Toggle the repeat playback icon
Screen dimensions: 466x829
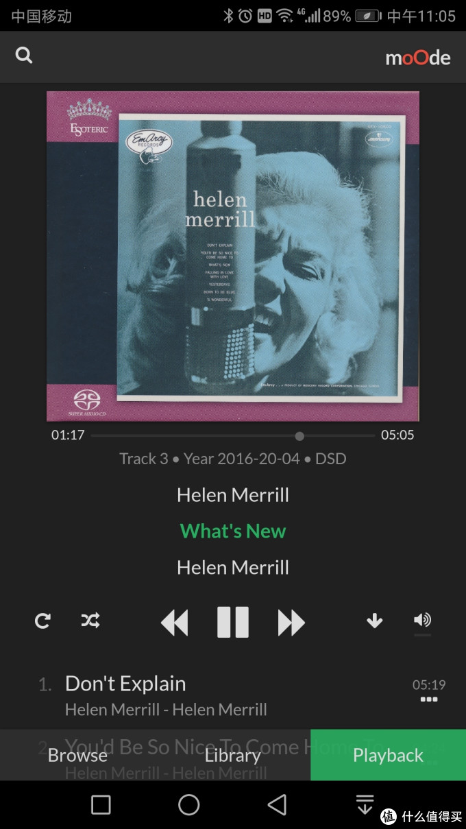pyautogui.click(x=42, y=621)
